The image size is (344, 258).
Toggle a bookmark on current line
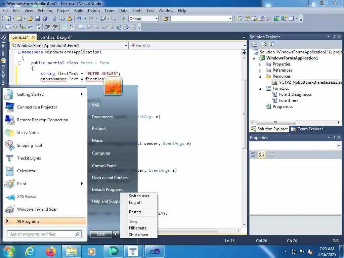pos(81,27)
